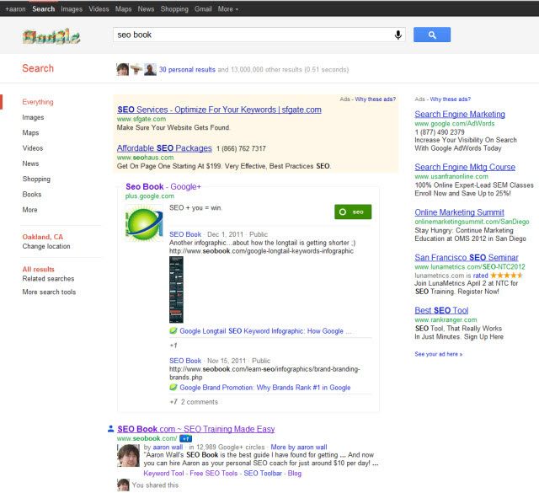
Task: Select Shopping filter in left sidebar
Action: coord(36,180)
